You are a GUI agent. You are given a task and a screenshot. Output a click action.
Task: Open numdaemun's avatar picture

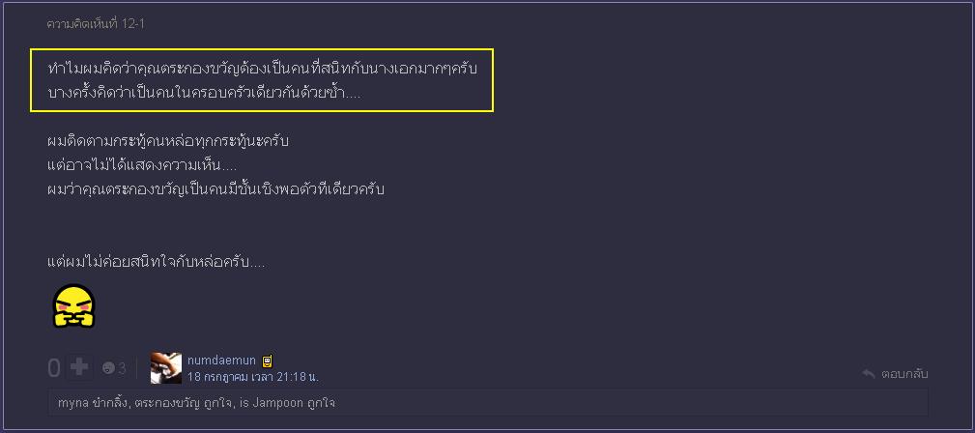[x=165, y=367]
